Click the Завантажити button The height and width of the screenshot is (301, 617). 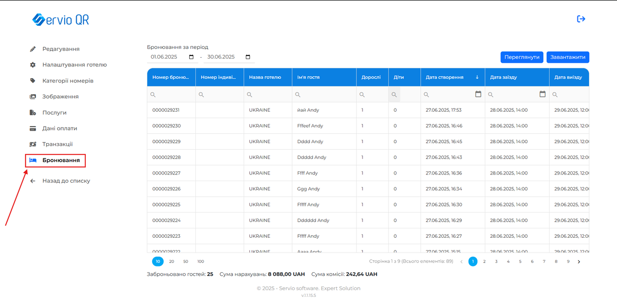[568, 57]
